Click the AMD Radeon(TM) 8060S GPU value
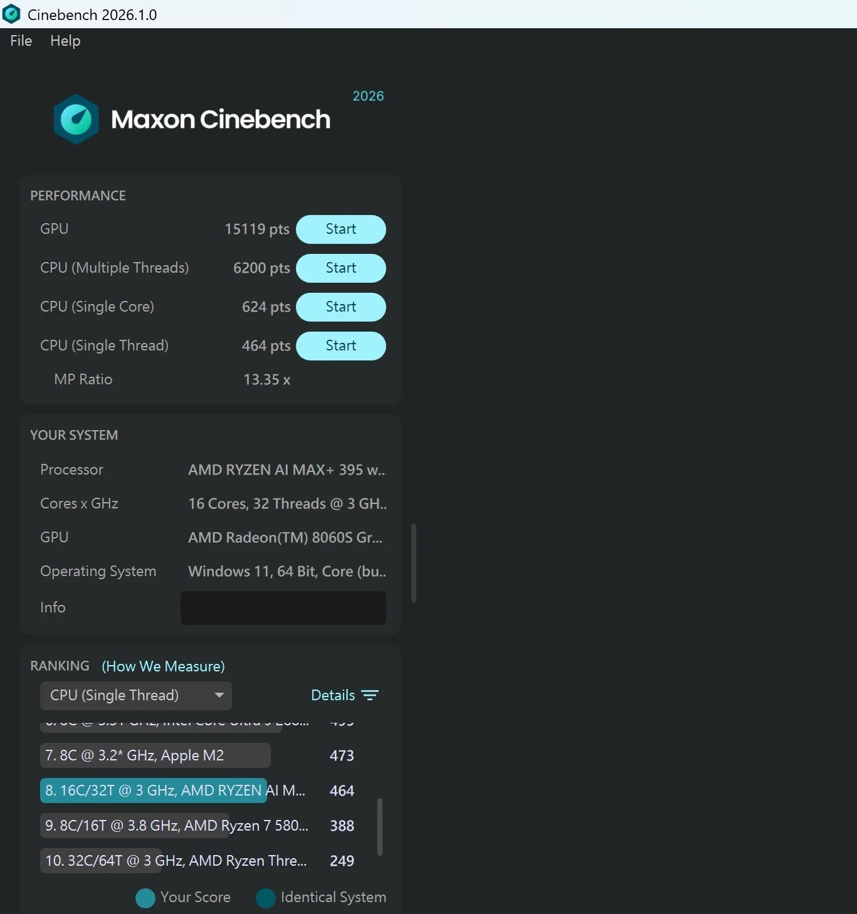857x914 pixels. (x=285, y=538)
